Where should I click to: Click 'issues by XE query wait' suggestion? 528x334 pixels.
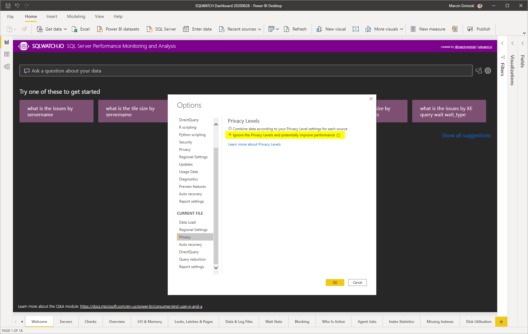point(449,111)
